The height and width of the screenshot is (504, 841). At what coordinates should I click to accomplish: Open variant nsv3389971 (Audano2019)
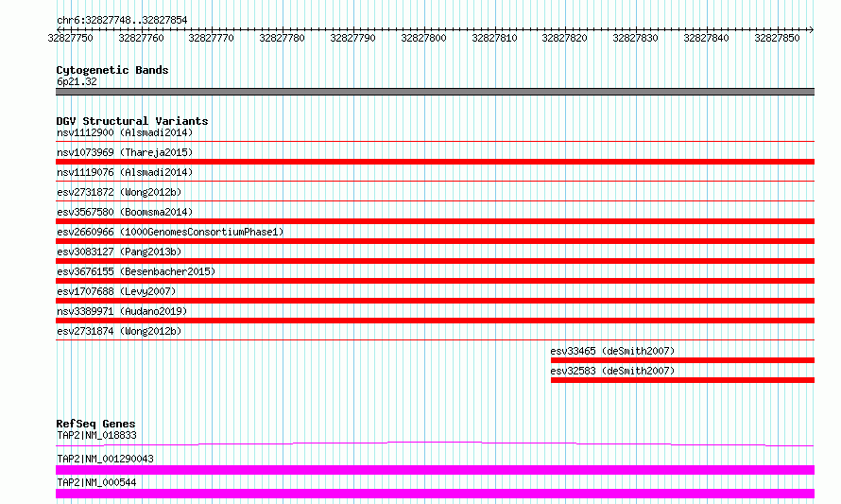click(x=122, y=311)
